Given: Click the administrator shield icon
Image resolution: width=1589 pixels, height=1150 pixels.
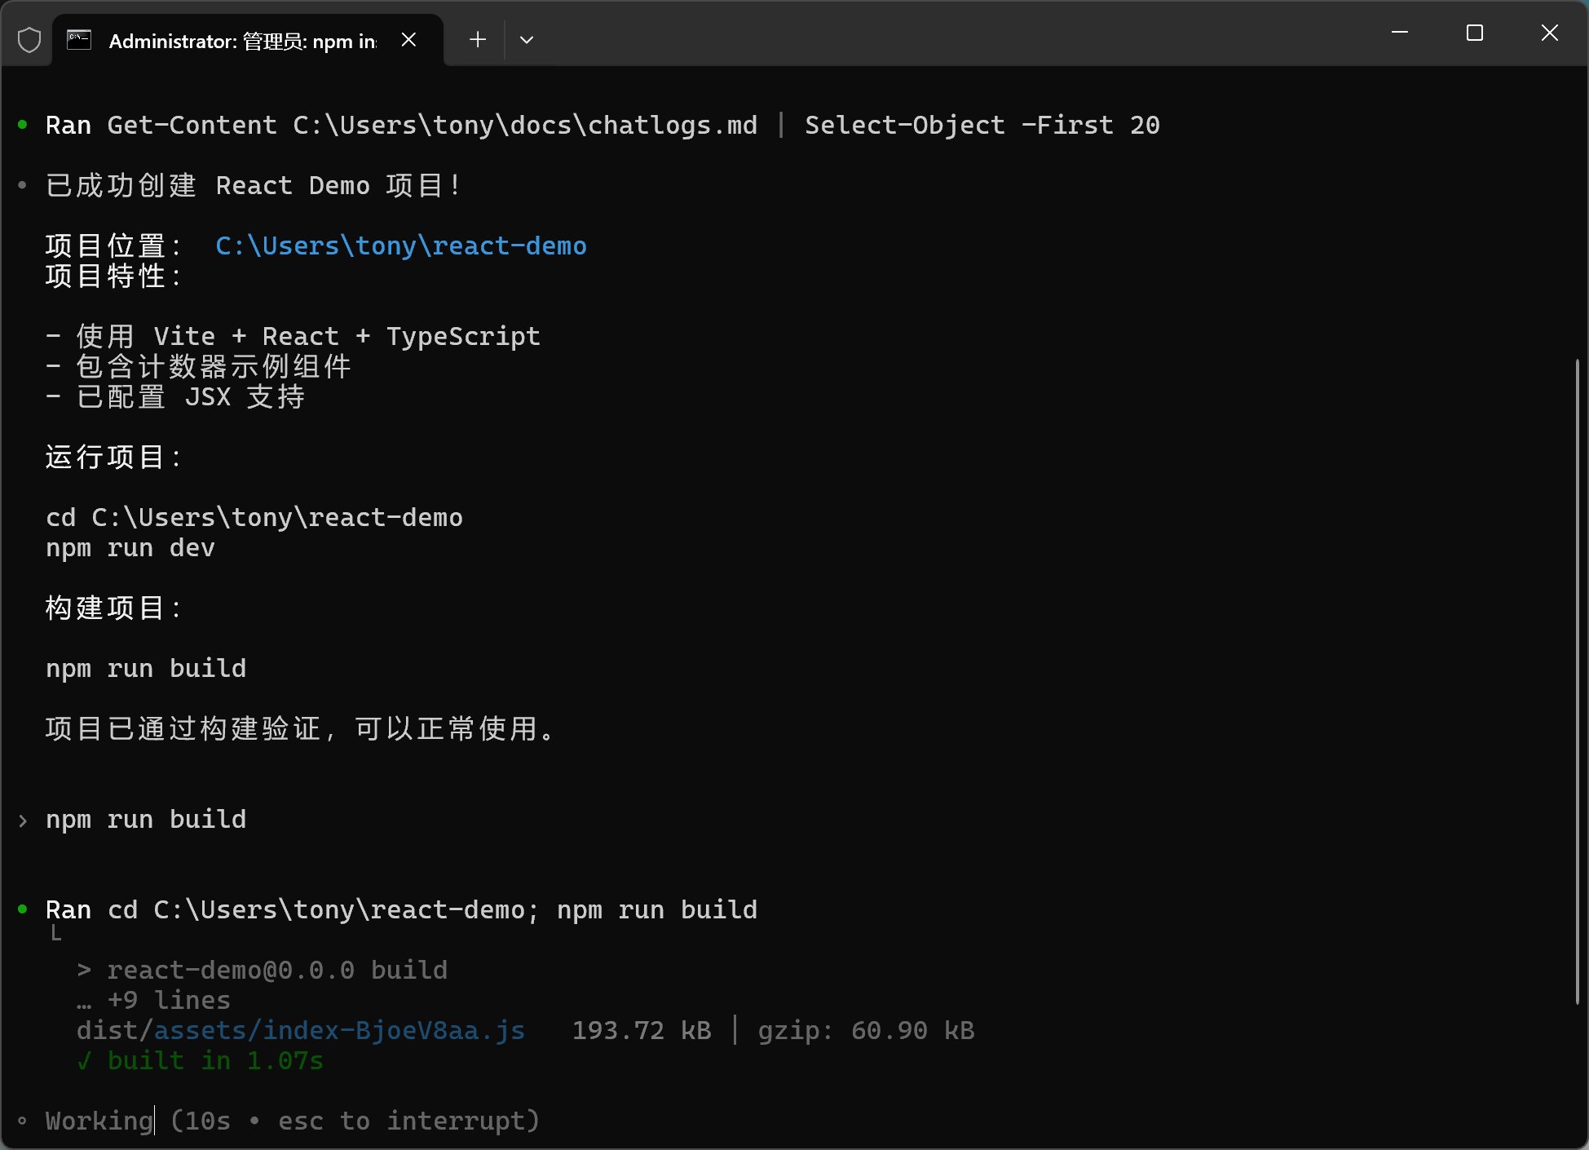Looking at the screenshot, I should 29,40.
